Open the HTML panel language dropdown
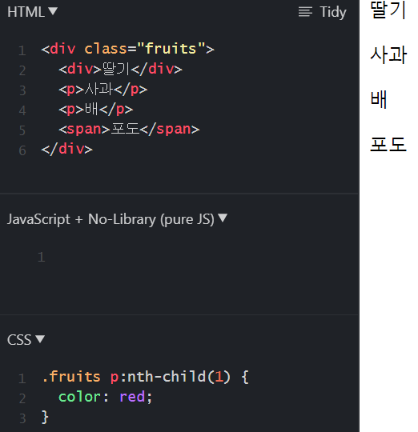 point(32,12)
